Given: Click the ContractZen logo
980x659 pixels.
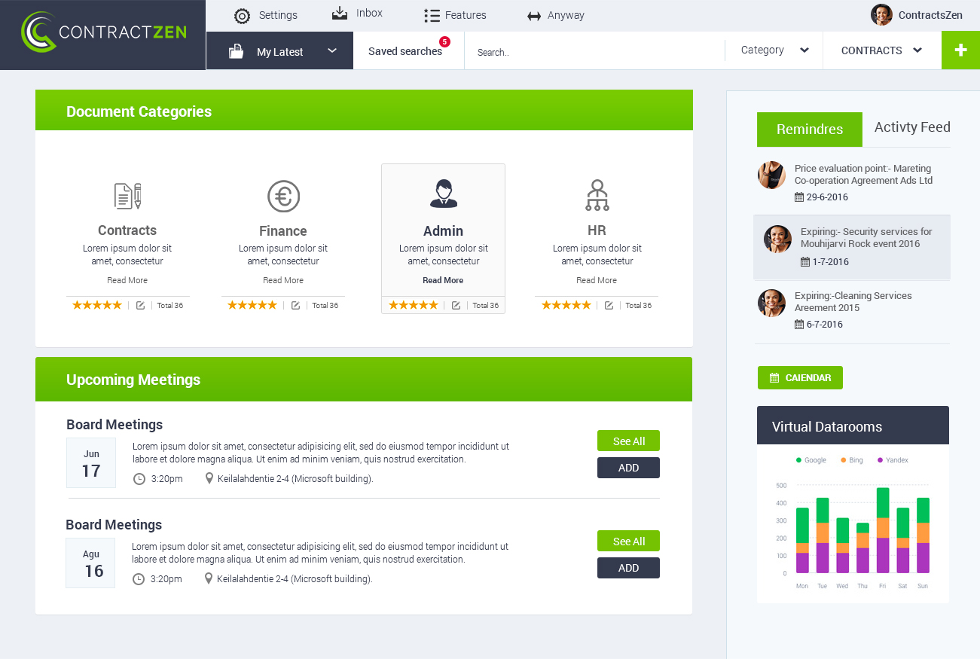Looking at the screenshot, I should [x=103, y=32].
